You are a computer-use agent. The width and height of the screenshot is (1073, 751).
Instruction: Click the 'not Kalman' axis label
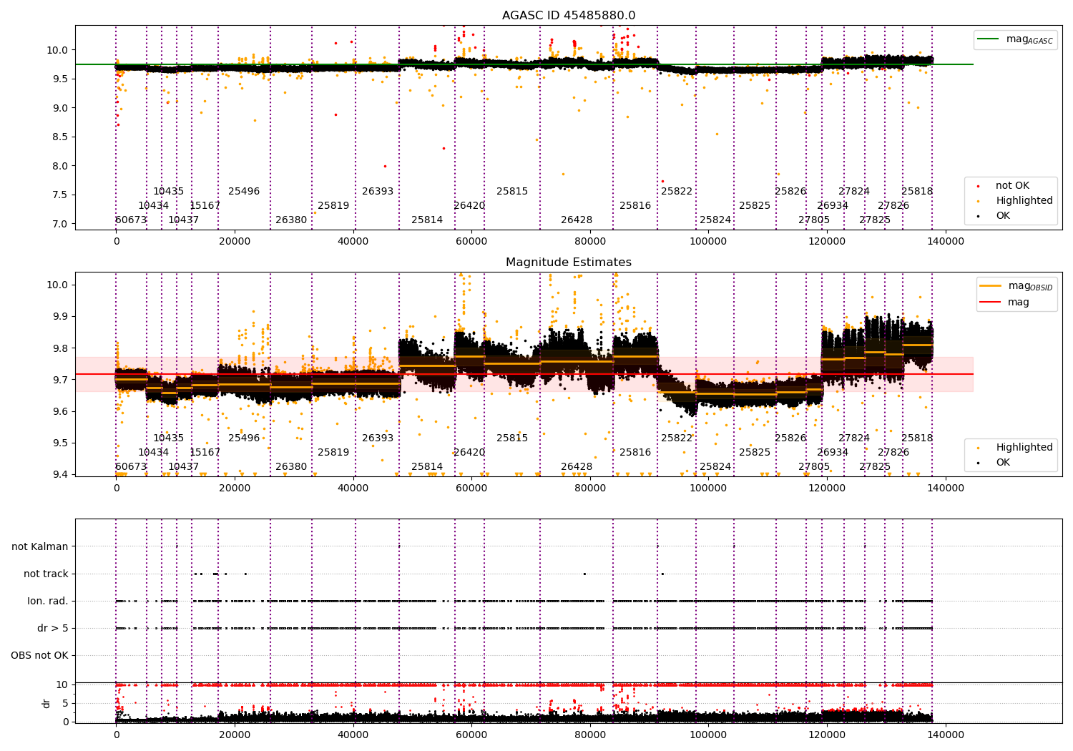tap(40, 546)
